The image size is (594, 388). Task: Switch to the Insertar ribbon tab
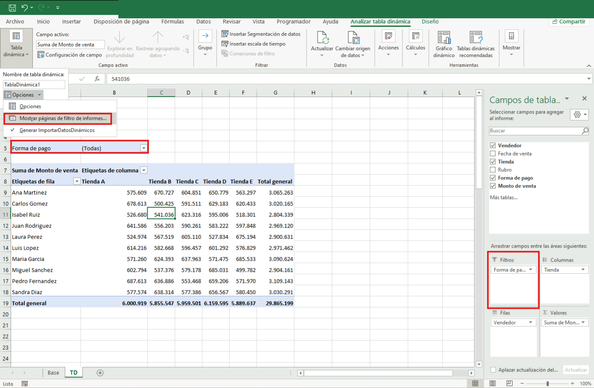[x=72, y=21]
